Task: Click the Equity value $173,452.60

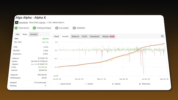Action: 43,61
